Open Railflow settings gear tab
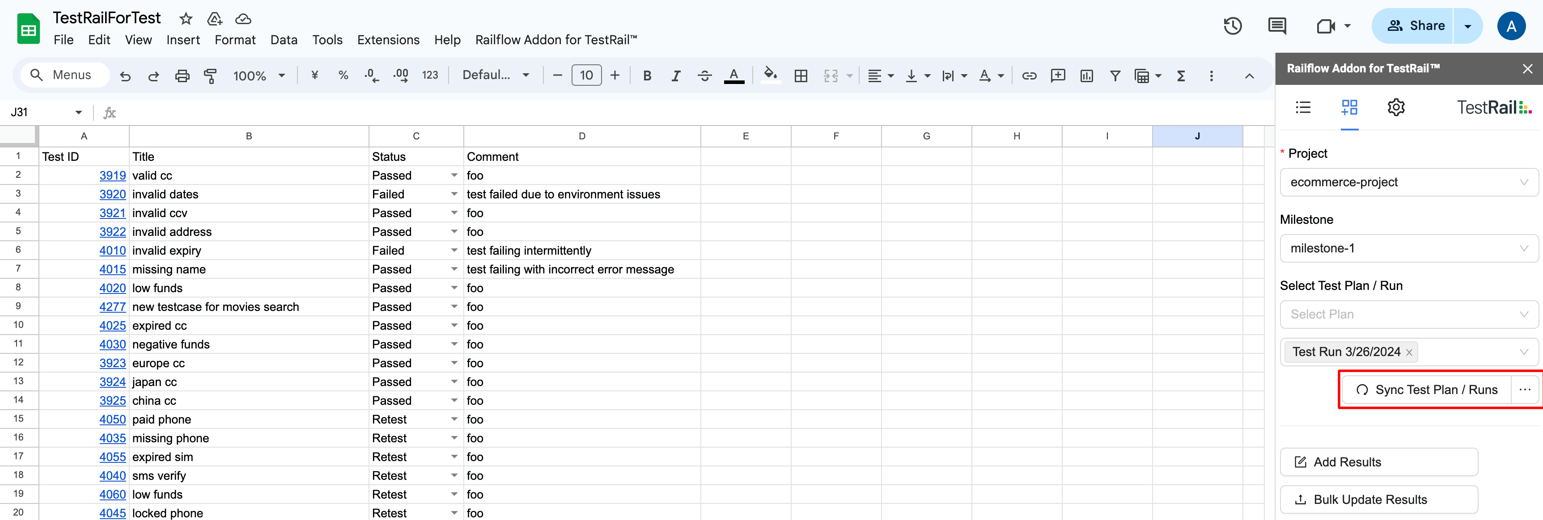Screen dimensions: 1543x520 pyautogui.click(x=1396, y=107)
